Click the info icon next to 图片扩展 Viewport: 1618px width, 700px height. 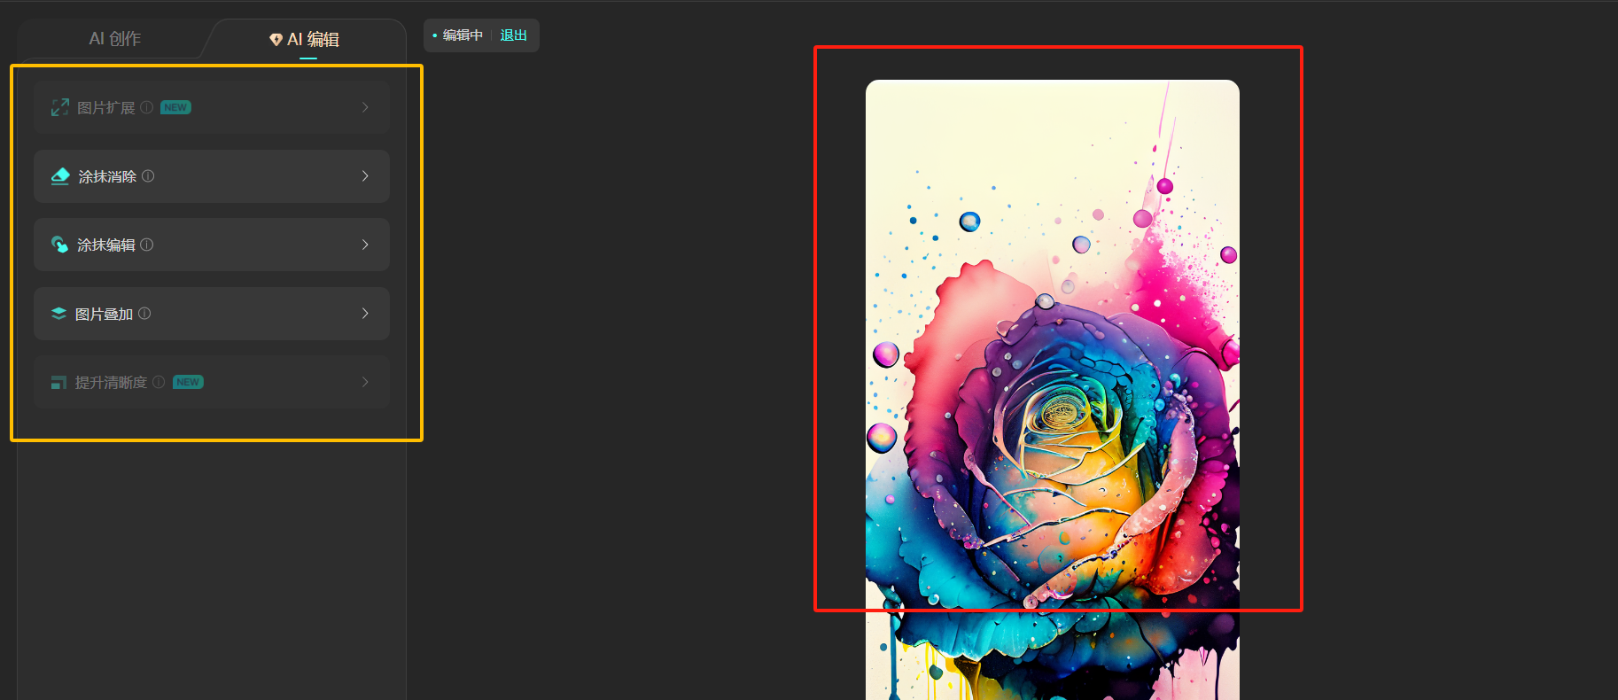tap(147, 107)
